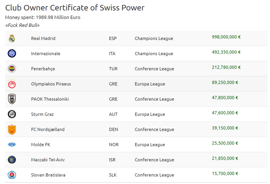Click the Internazionale club logo

(12, 54)
